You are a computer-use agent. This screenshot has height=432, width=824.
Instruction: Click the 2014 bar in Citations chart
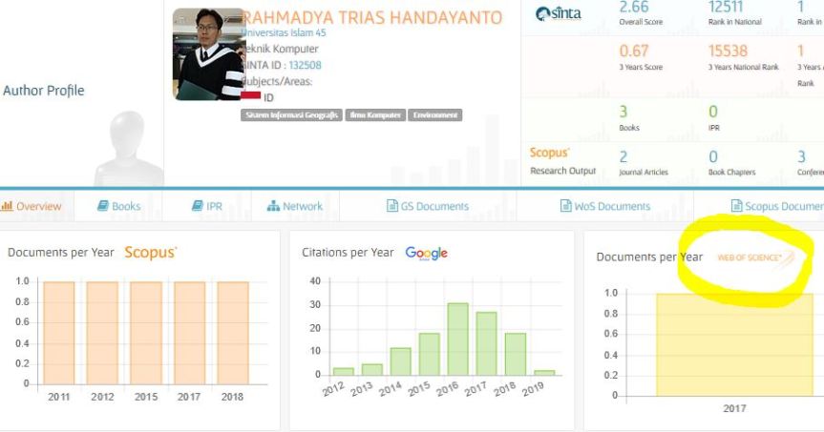click(400, 361)
